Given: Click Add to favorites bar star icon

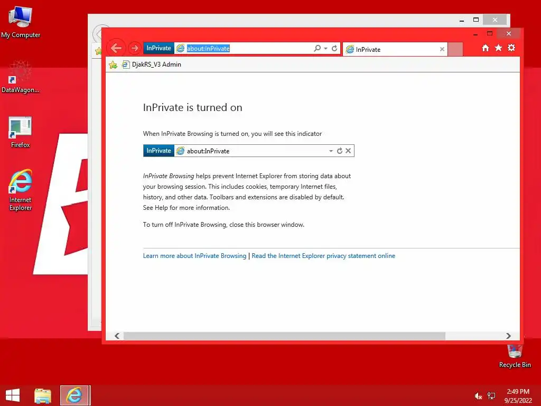Looking at the screenshot, I should point(113,64).
